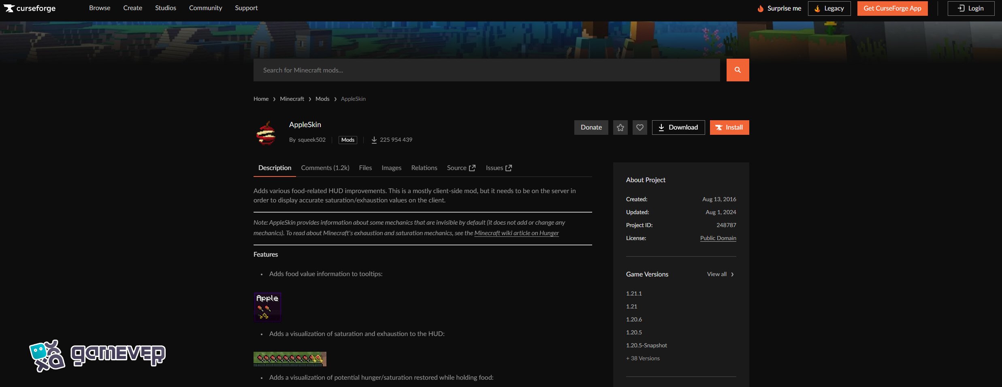The height and width of the screenshot is (387, 1002).
Task: Toggle the star to favorite AppleSkin
Action: click(620, 127)
